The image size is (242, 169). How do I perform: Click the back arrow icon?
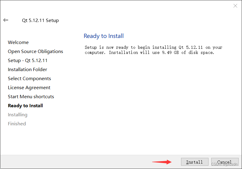(6, 20)
